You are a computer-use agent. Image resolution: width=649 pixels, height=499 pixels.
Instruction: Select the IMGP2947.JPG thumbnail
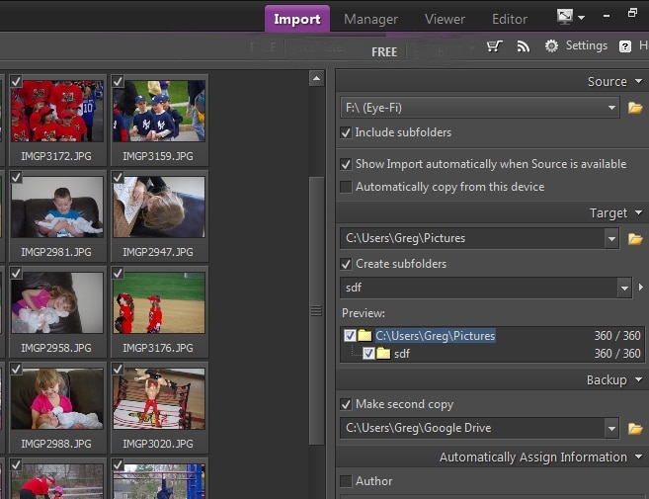click(159, 208)
